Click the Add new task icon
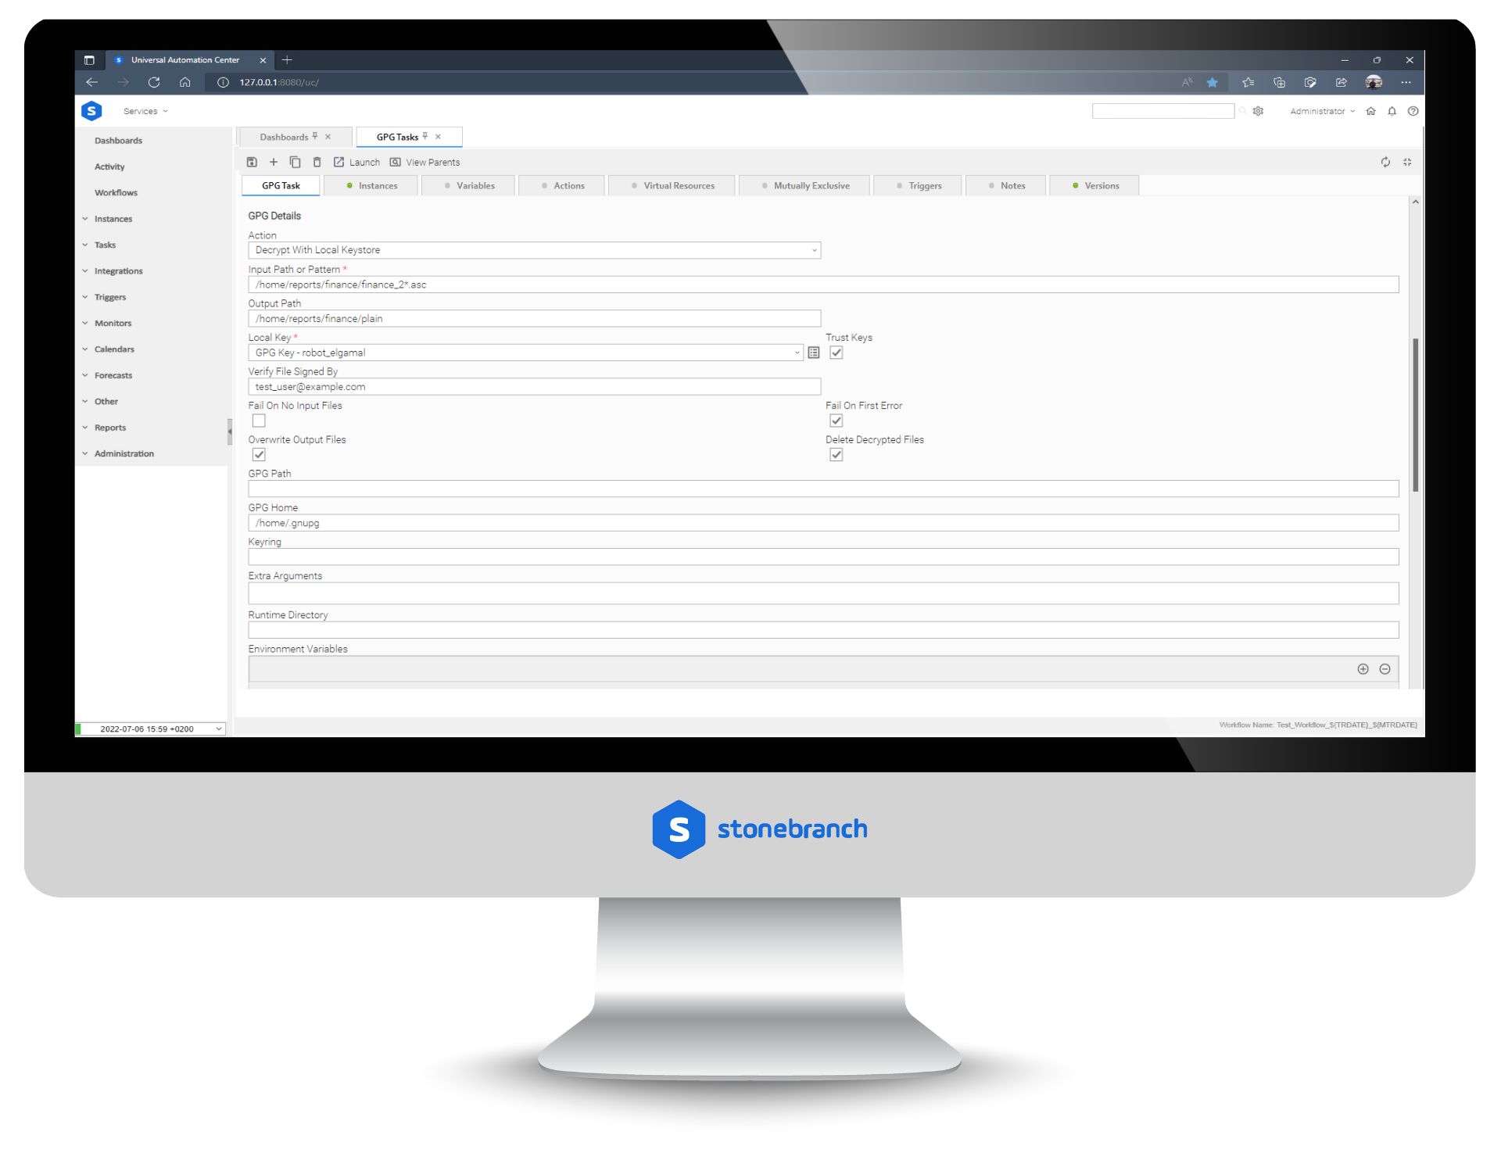1501x1153 pixels. [273, 163]
